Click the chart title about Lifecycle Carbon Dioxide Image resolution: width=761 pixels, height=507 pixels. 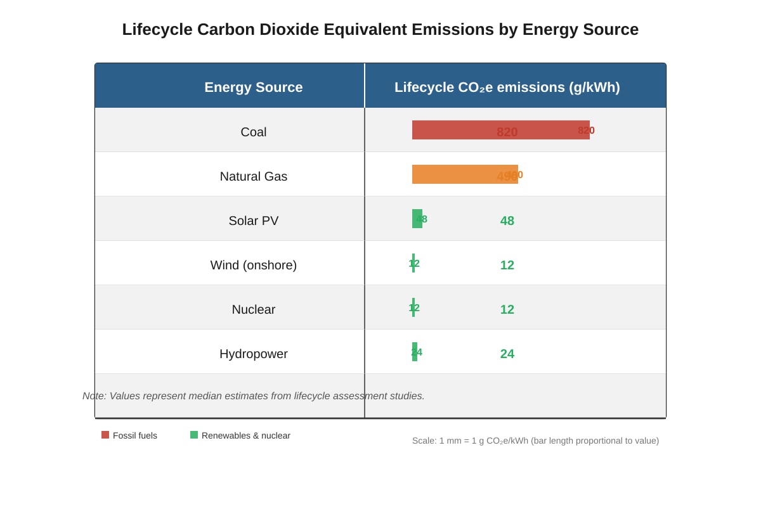coord(380,29)
